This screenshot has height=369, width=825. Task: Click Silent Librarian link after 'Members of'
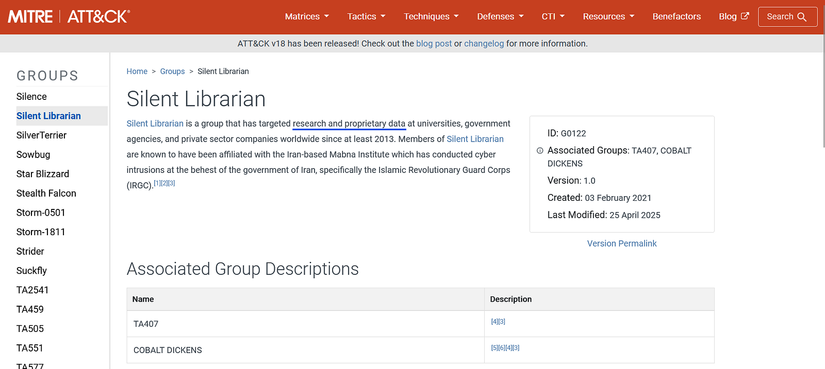click(475, 139)
